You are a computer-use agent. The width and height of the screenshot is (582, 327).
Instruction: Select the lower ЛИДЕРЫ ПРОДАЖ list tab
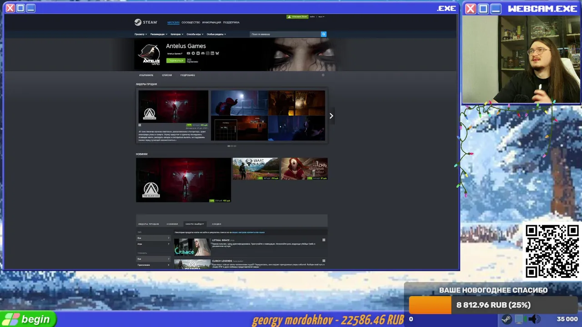pyautogui.click(x=149, y=224)
